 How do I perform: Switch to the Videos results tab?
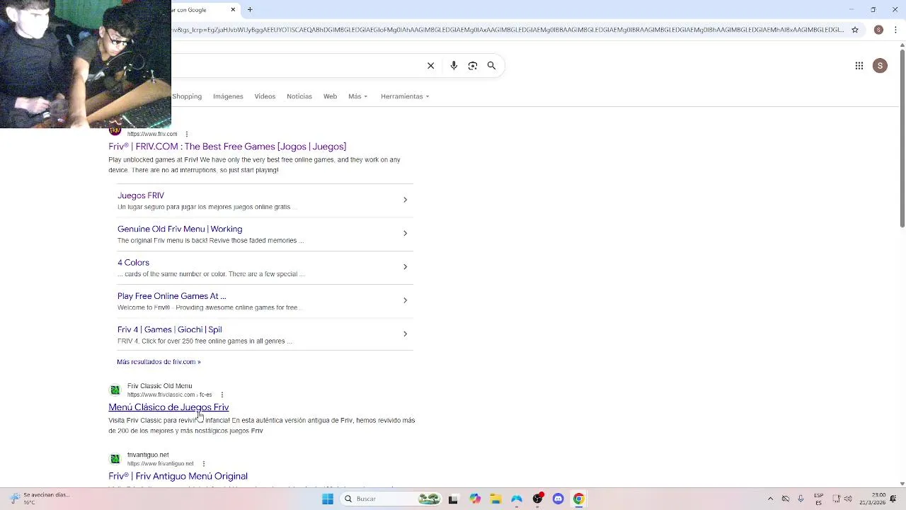tap(265, 96)
